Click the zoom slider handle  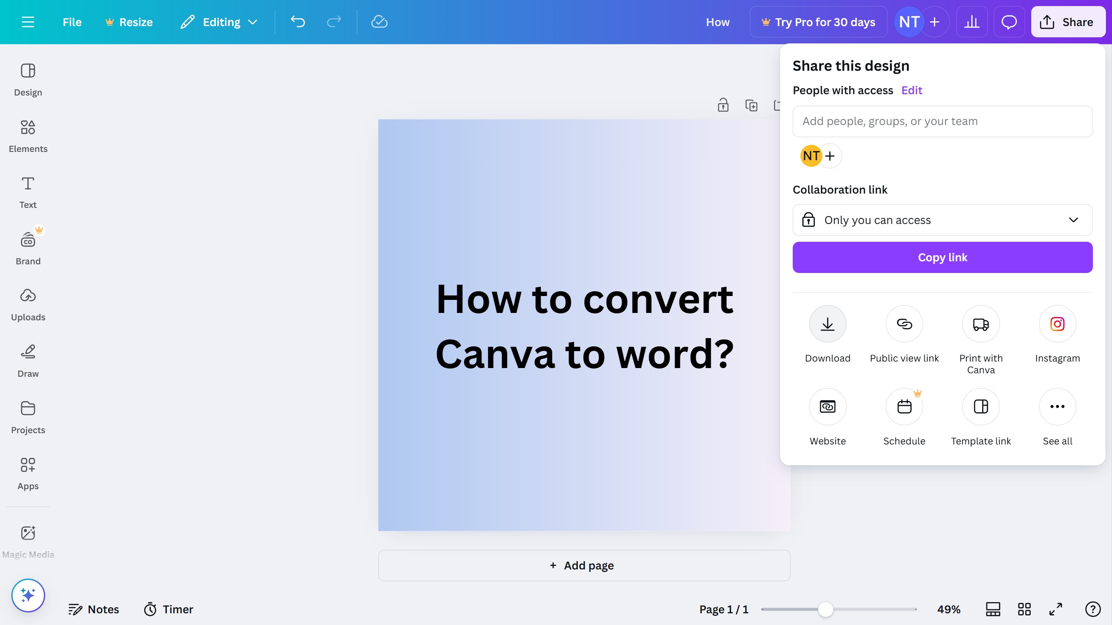tap(825, 609)
